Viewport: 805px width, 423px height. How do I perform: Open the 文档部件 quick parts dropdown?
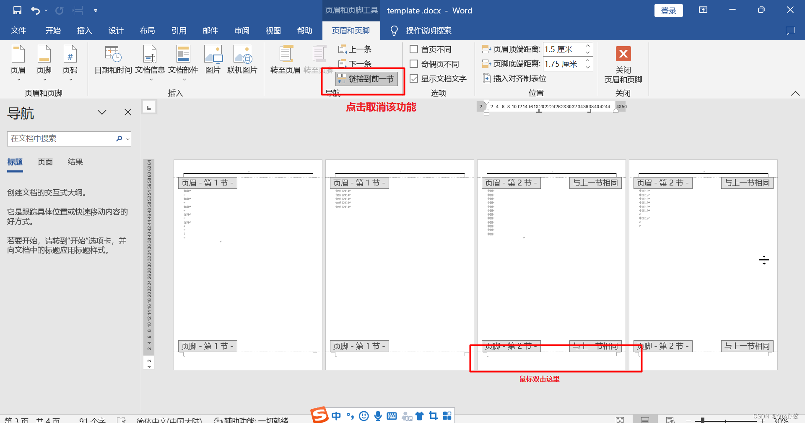coord(183,63)
